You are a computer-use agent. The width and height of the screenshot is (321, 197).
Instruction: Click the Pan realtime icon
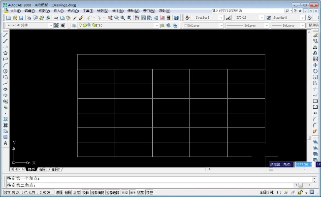coord(110,18)
